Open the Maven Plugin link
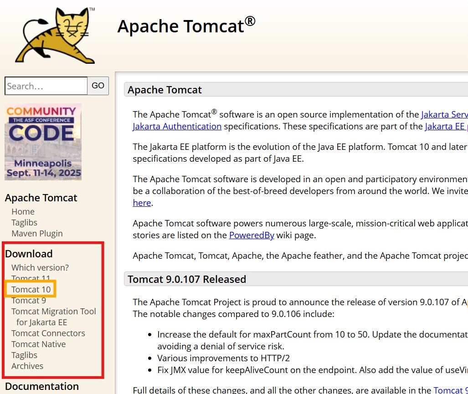The width and height of the screenshot is (468, 394). [37, 234]
